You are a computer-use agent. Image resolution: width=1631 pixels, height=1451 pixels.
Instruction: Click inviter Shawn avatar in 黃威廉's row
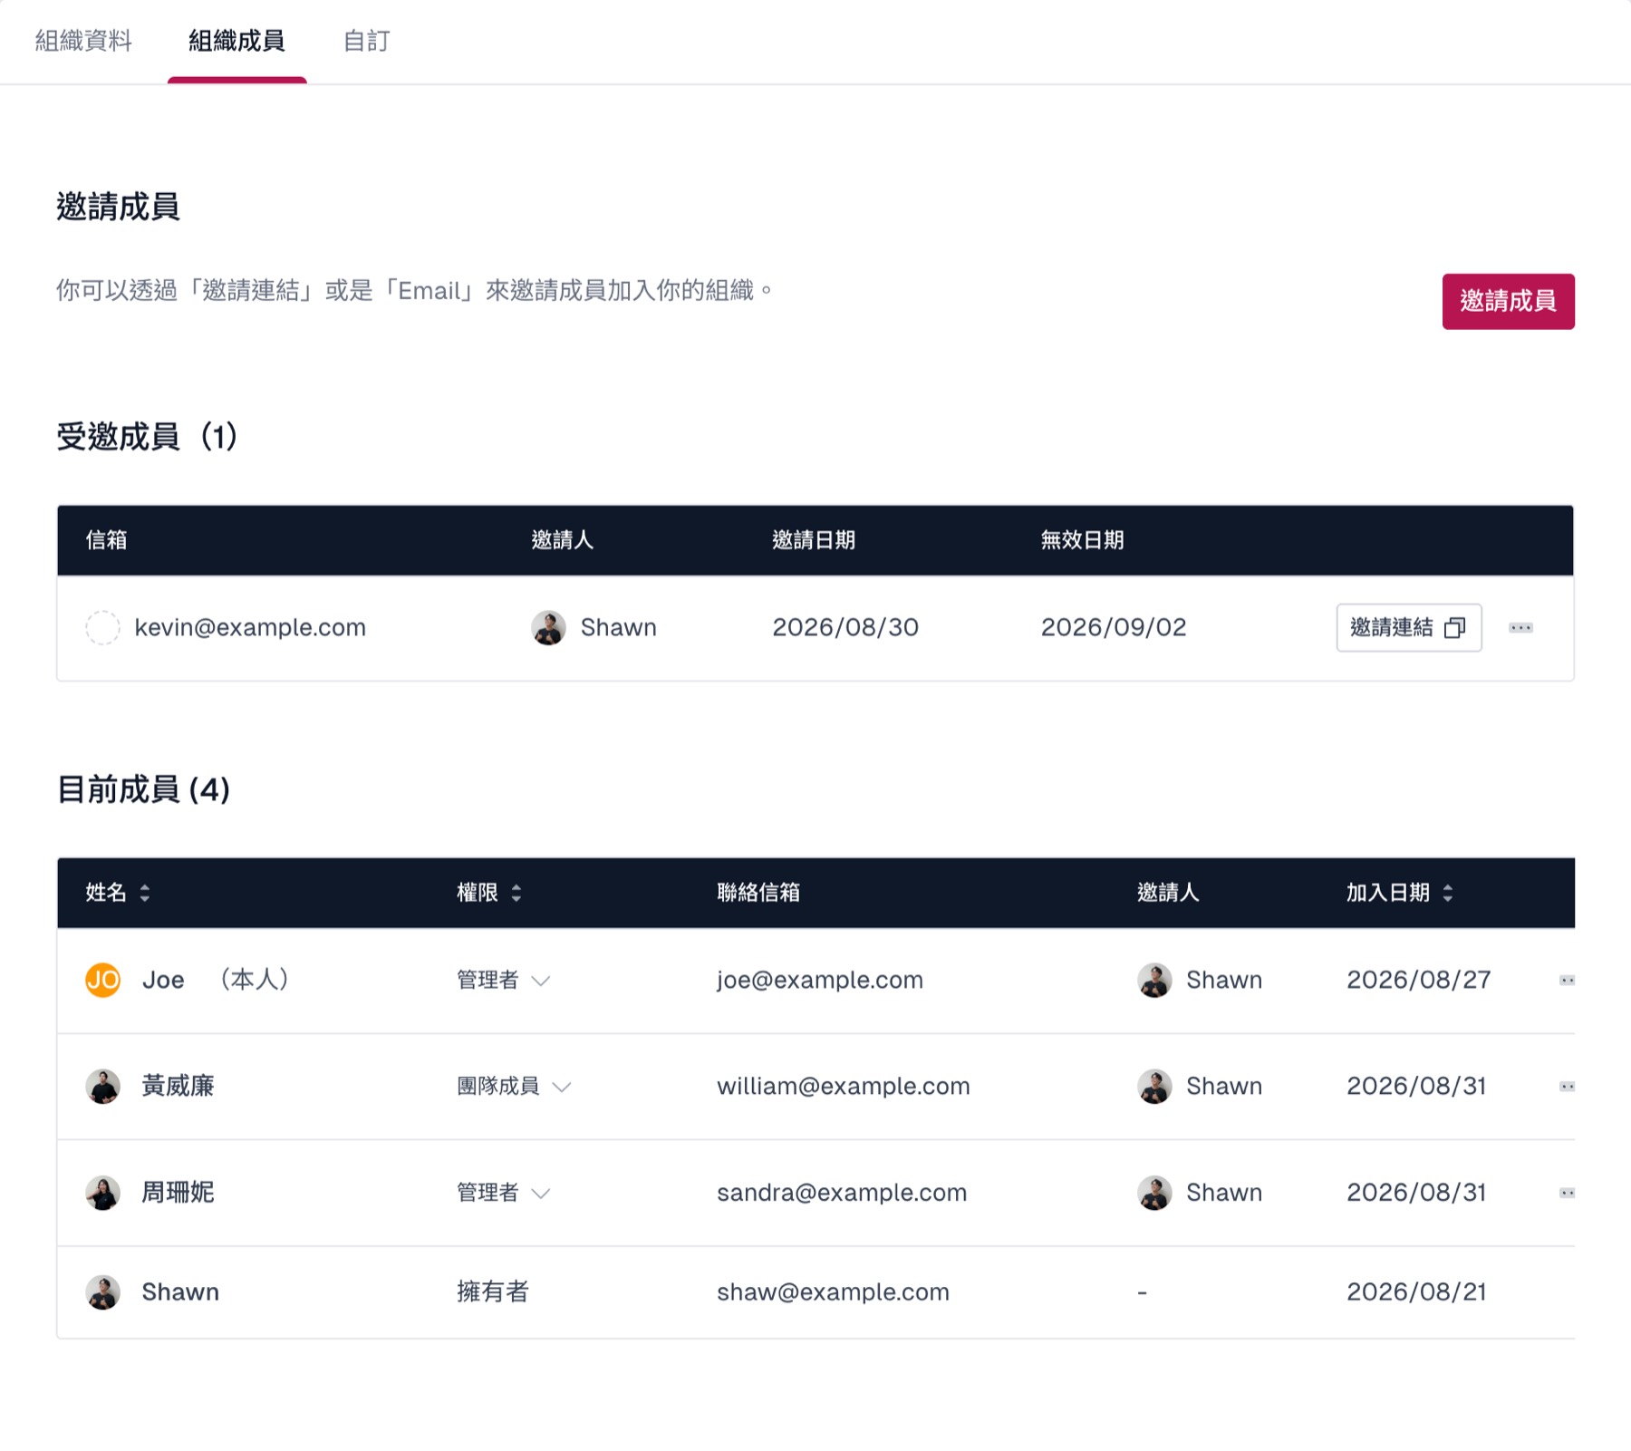click(x=1154, y=1086)
